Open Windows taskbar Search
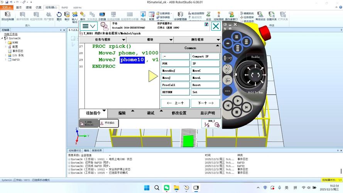The image size is (343, 193). pos(157,188)
